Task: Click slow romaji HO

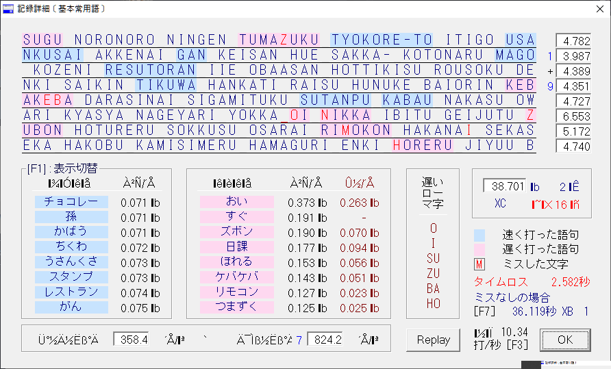Action: click(434, 303)
